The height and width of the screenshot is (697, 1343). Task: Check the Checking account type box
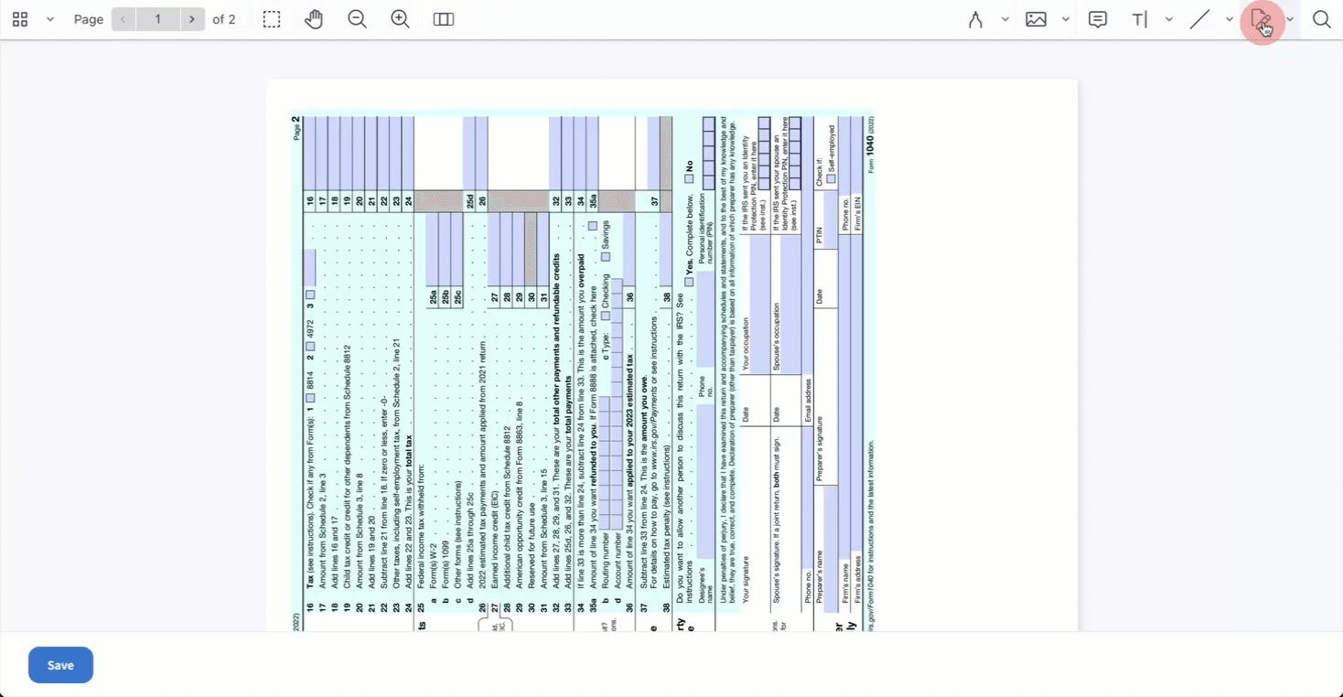[606, 316]
